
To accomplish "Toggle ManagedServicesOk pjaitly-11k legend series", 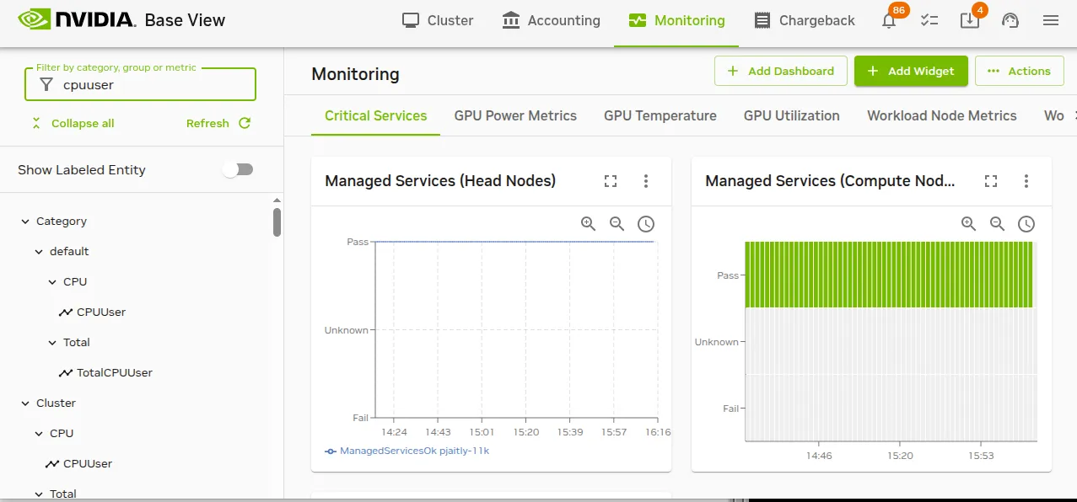I will (x=407, y=451).
